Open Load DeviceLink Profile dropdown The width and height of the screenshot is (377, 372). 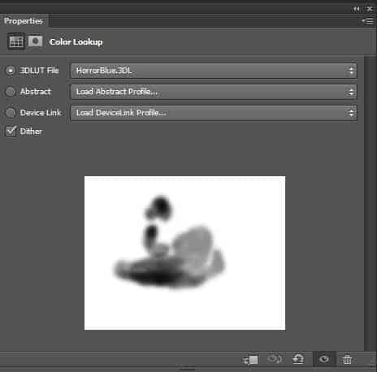(214, 113)
